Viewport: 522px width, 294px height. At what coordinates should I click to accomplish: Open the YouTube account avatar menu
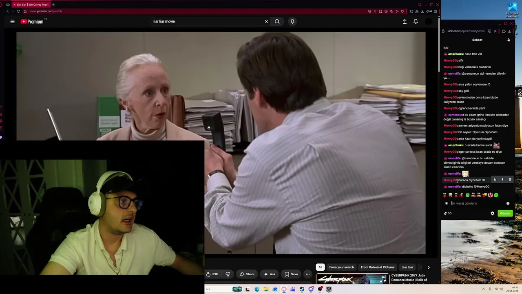(x=429, y=22)
